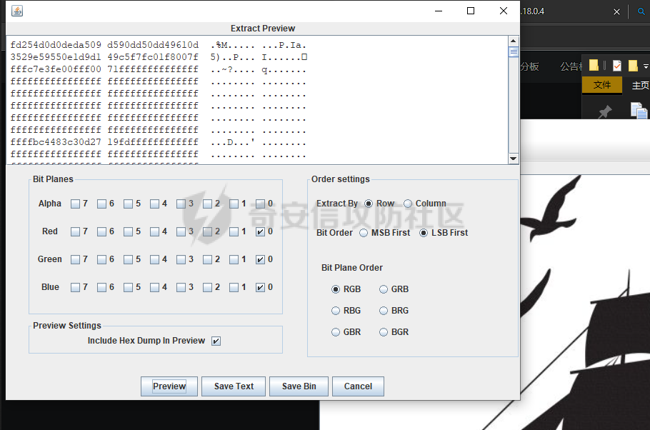
Task: Select Extract By Column radio button
Action: [x=408, y=204]
